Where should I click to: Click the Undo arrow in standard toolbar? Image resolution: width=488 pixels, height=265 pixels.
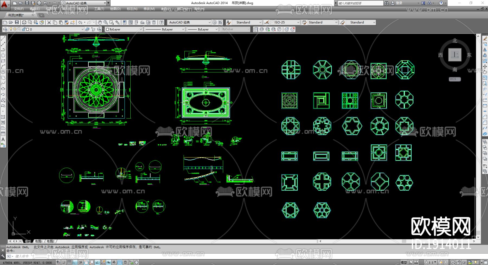click(80, 22)
